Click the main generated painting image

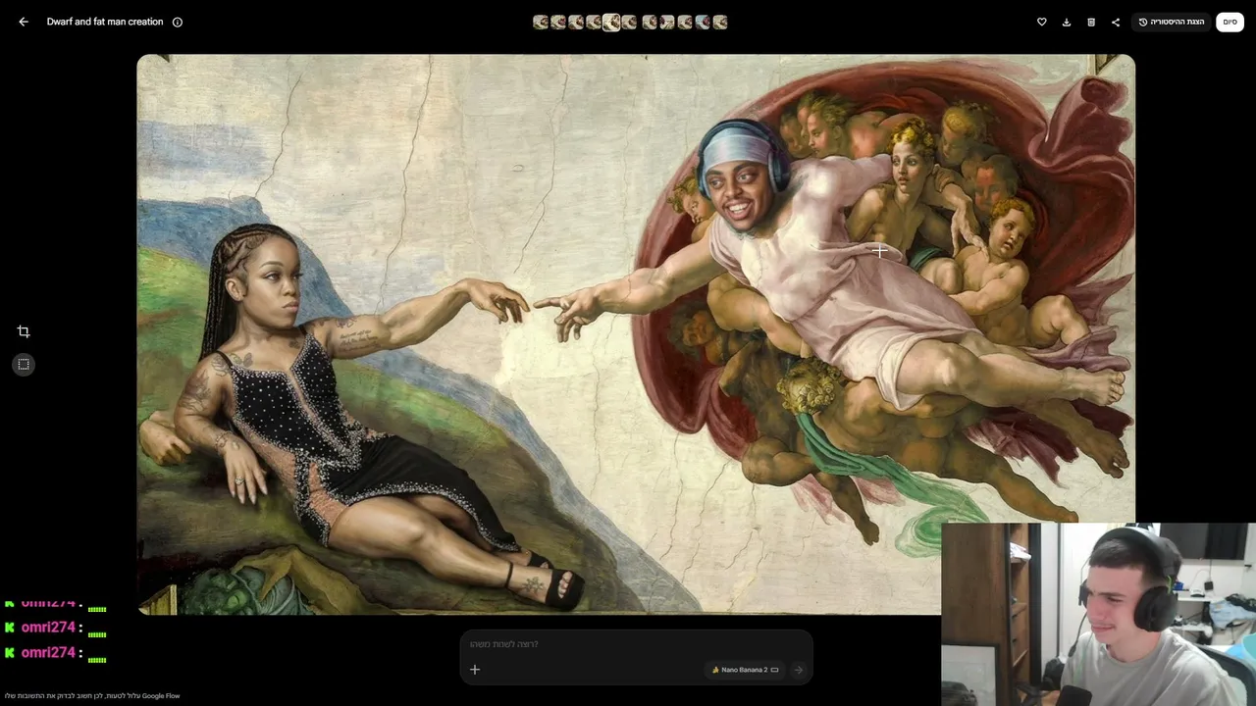(x=636, y=334)
